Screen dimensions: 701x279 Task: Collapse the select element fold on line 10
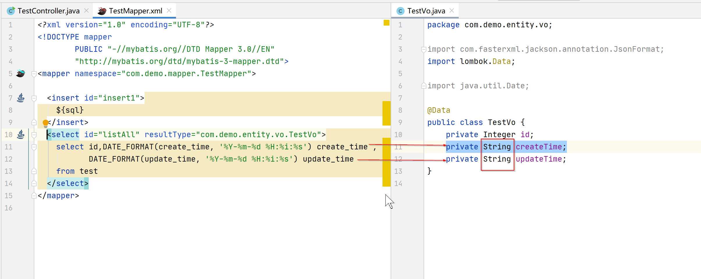click(x=34, y=135)
